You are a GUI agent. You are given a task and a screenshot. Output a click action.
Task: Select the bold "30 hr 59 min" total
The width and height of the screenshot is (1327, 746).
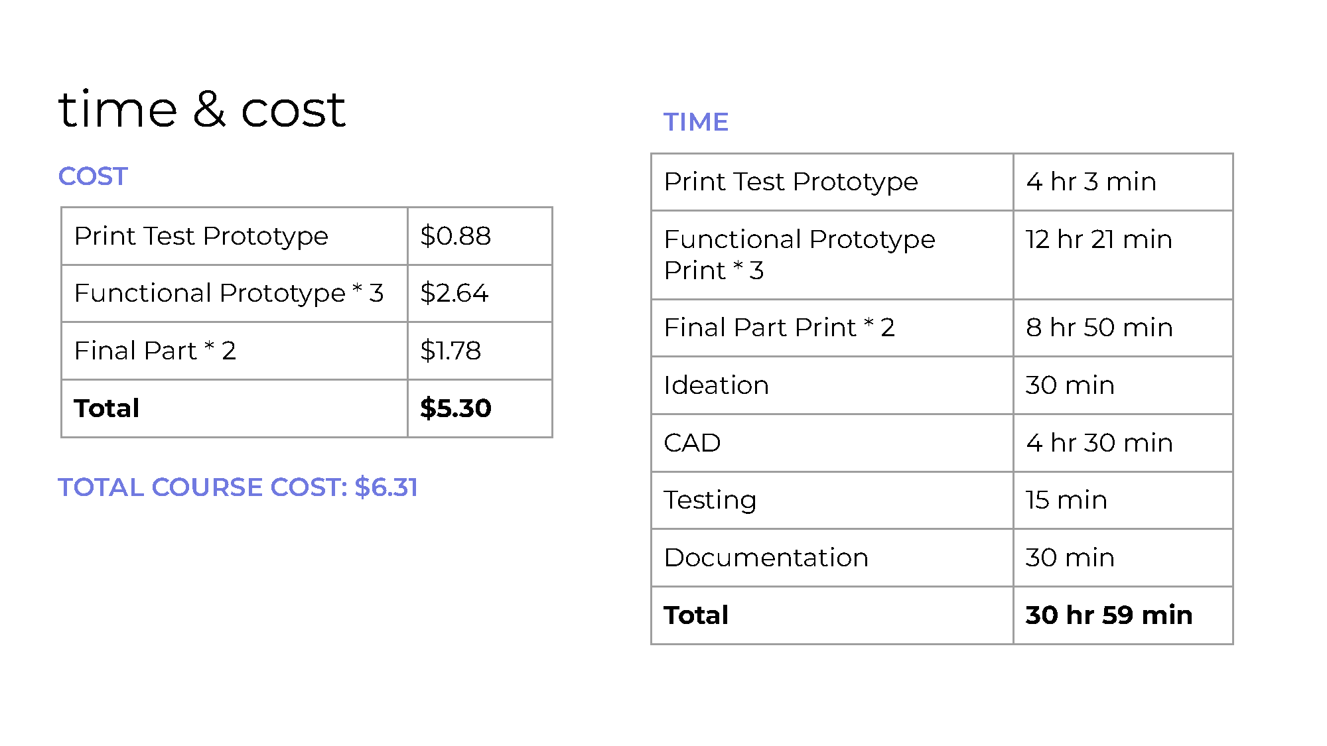[1109, 615]
